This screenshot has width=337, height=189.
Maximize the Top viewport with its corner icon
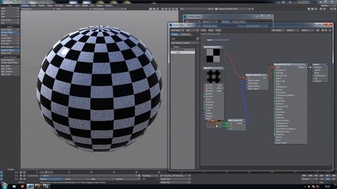tap(335, 9)
